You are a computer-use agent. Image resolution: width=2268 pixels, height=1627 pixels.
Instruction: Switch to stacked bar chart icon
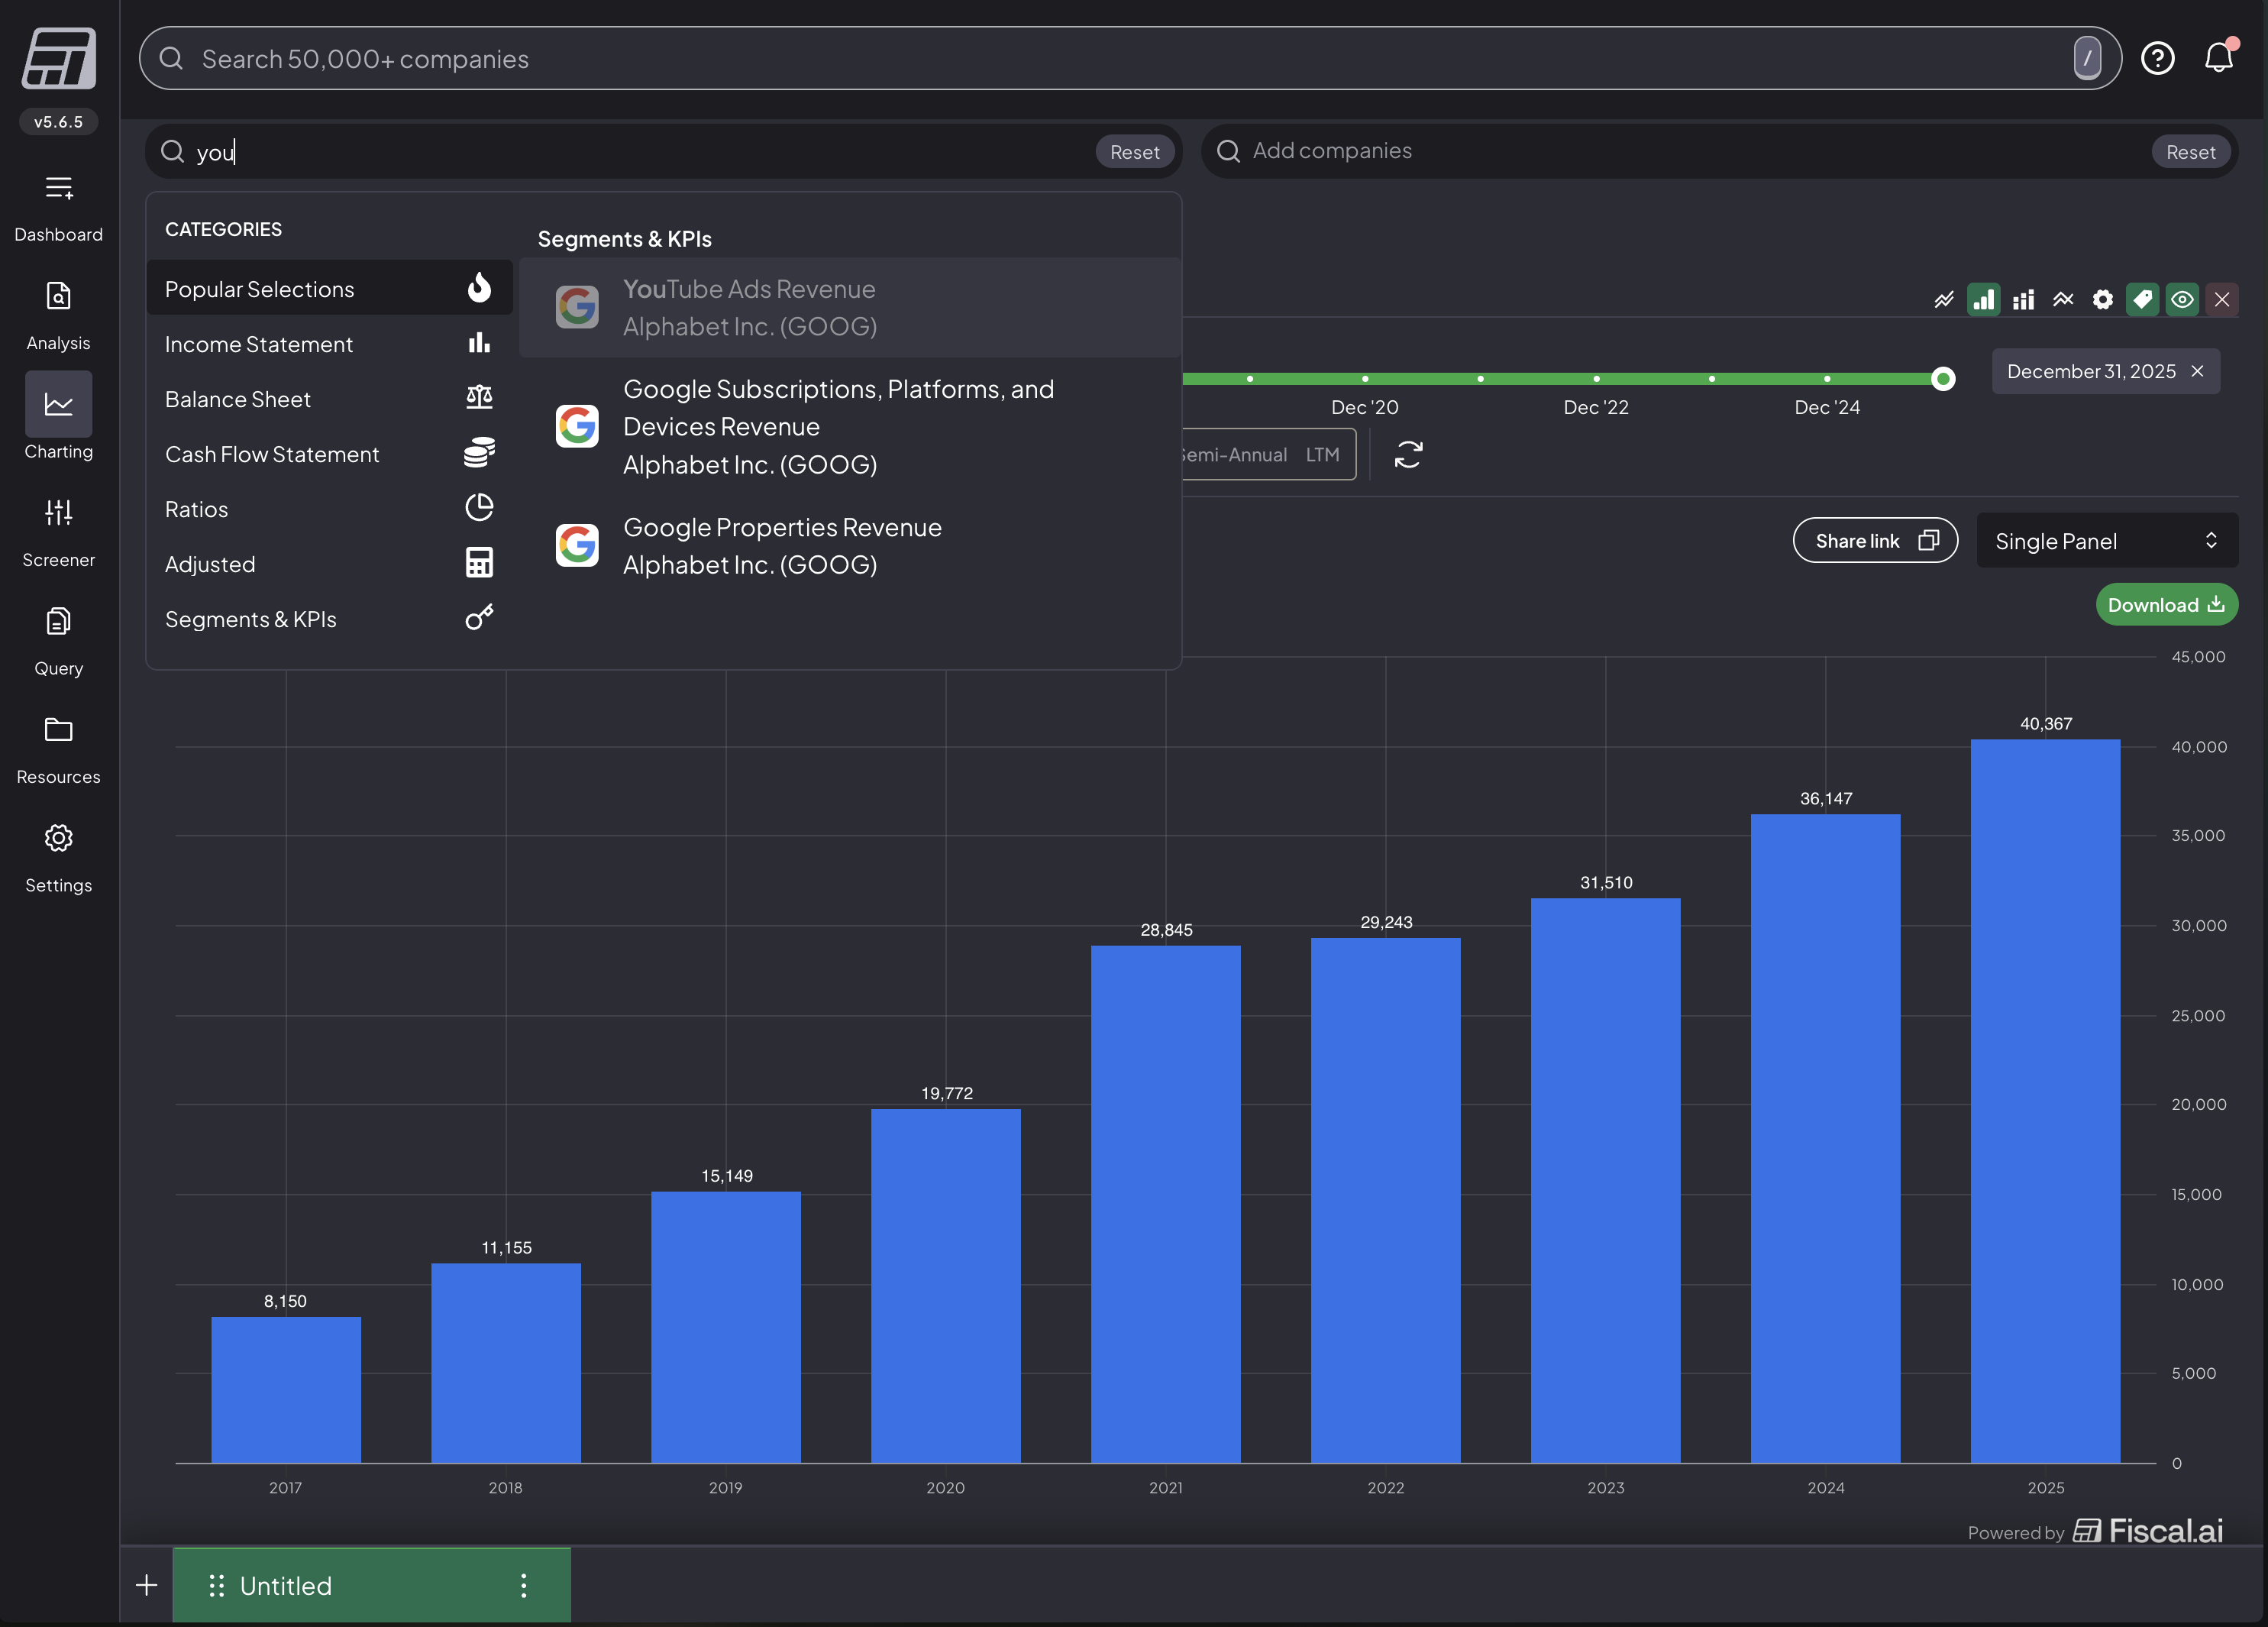2023,299
